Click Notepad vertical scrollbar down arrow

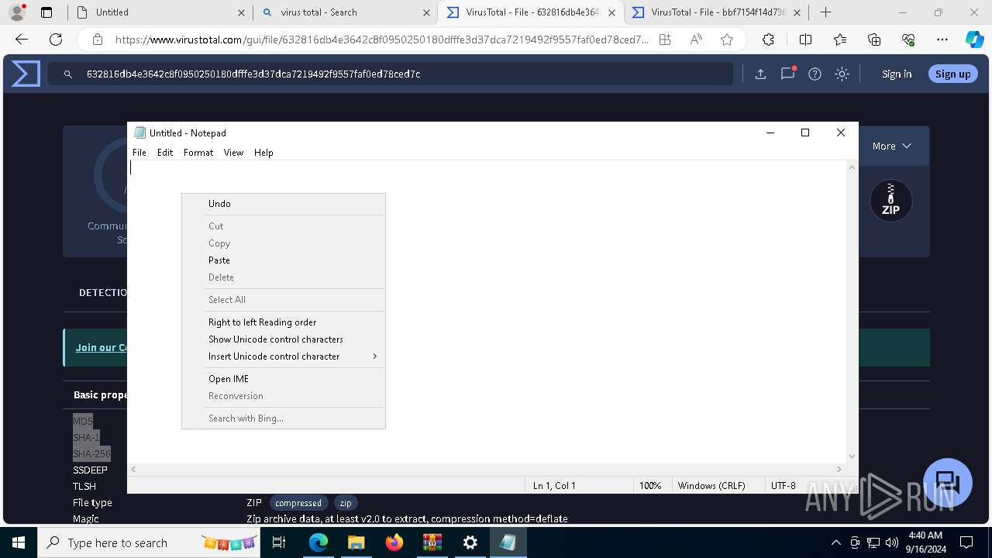[852, 456]
